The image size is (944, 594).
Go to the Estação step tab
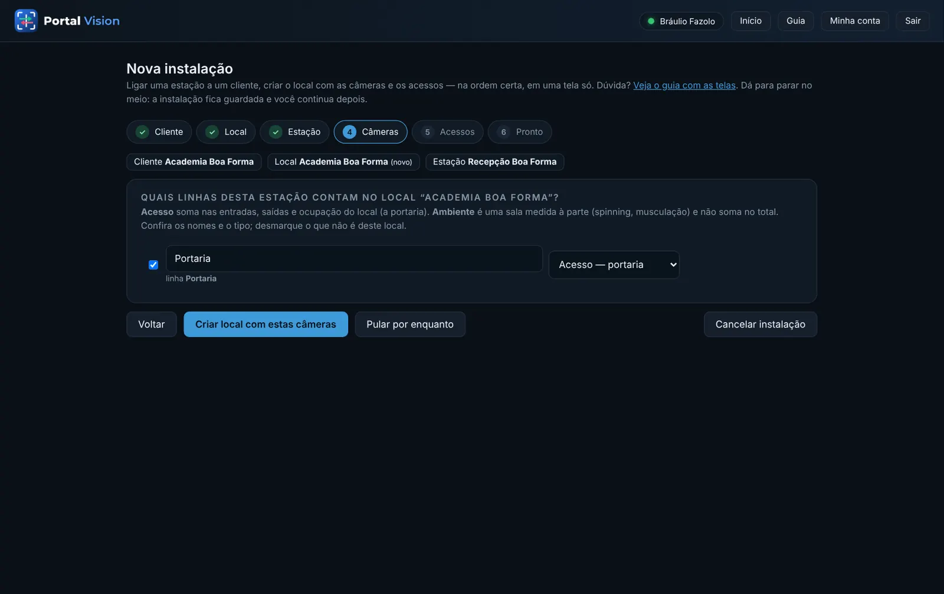click(x=294, y=132)
